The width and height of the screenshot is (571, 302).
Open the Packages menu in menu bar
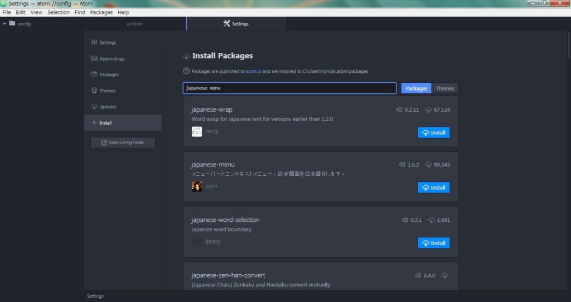(x=101, y=12)
